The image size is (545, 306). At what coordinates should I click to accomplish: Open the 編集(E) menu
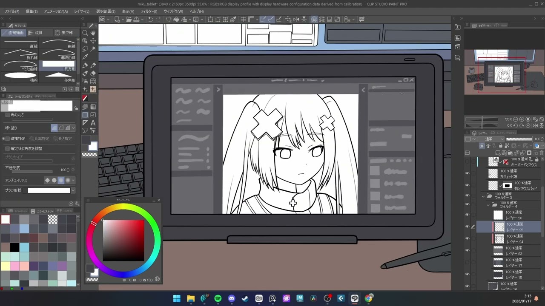click(x=32, y=11)
